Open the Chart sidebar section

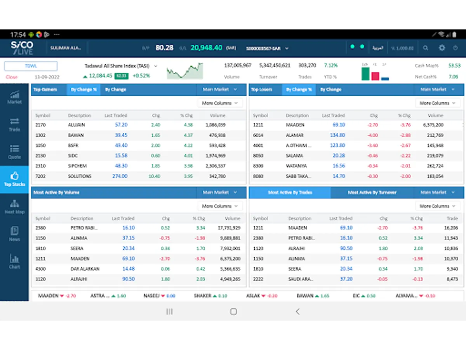click(x=14, y=262)
